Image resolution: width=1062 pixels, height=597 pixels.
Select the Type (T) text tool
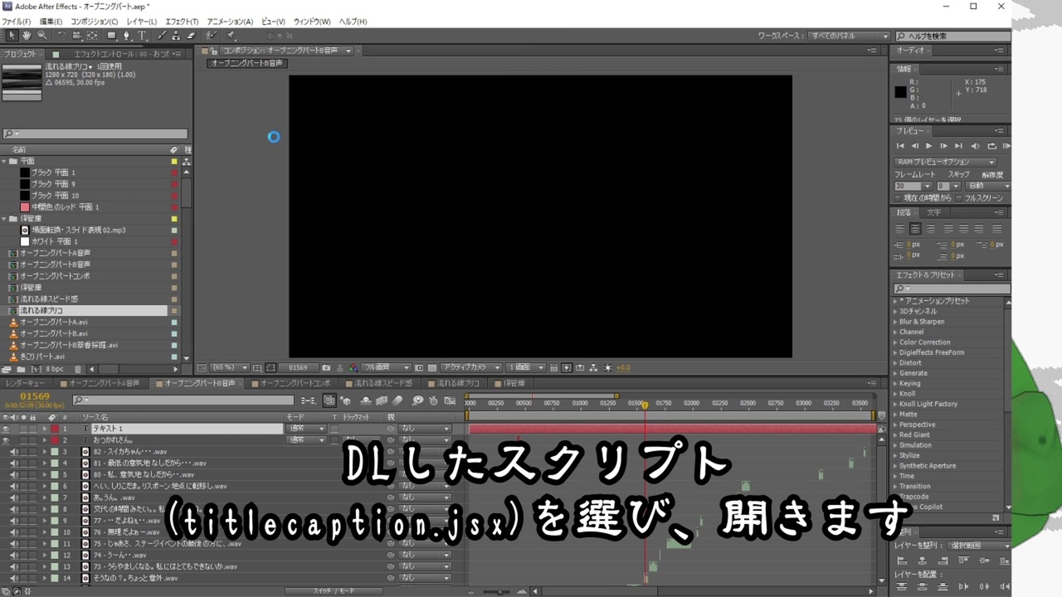(143, 36)
